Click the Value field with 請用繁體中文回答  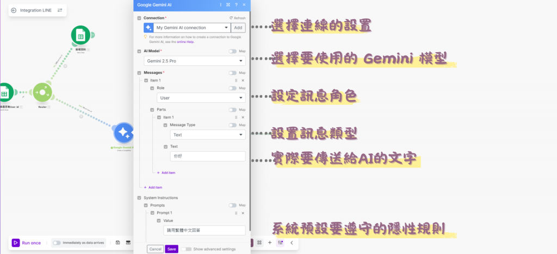(205, 230)
